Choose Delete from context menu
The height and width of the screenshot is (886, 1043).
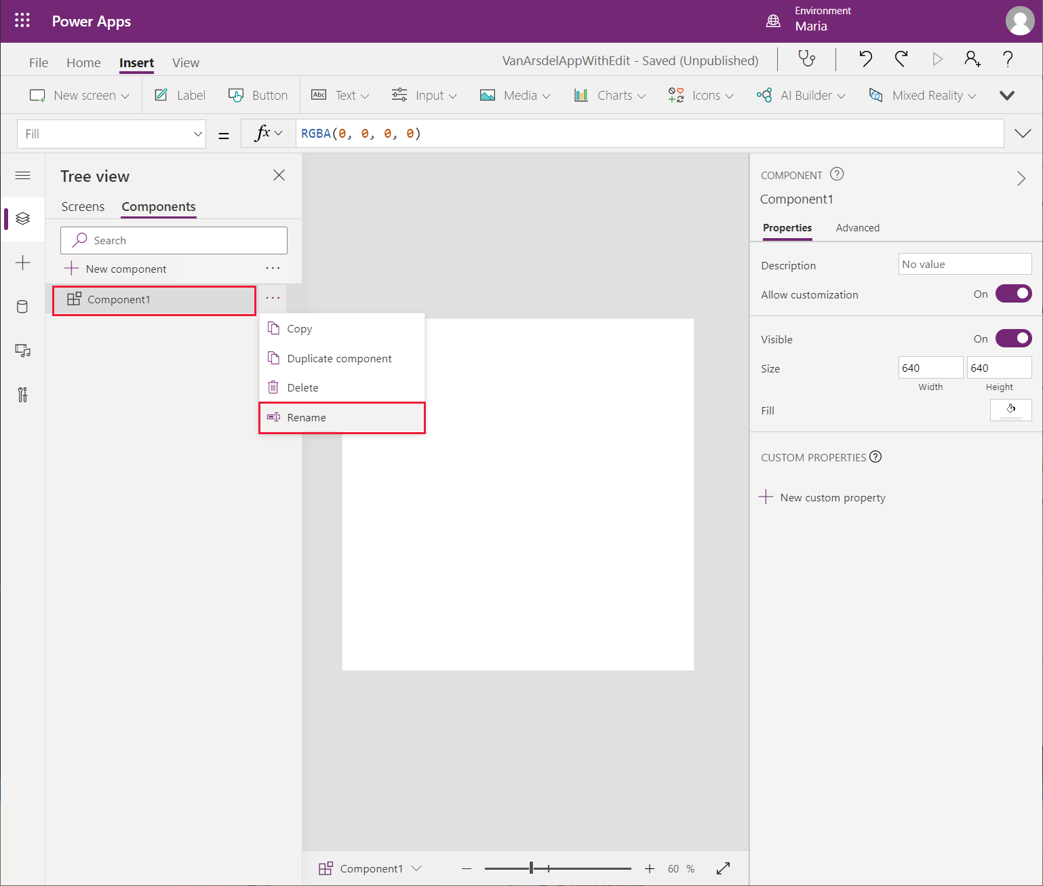pyautogui.click(x=342, y=387)
